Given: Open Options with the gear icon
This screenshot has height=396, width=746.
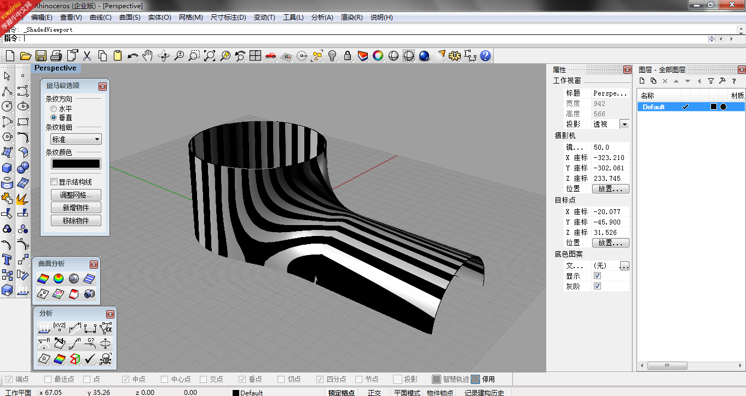Looking at the screenshot, I should (455, 56).
